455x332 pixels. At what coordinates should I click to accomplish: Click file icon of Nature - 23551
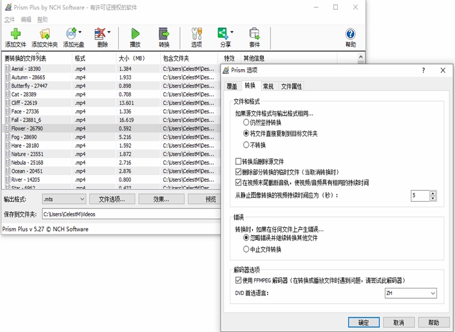coord(8,154)
